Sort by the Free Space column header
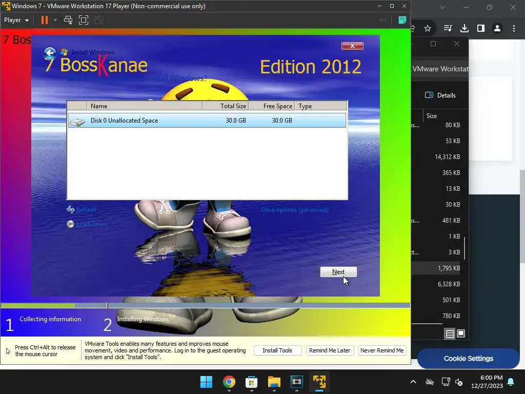The image size is (525, 394). (x=272, y=106)
